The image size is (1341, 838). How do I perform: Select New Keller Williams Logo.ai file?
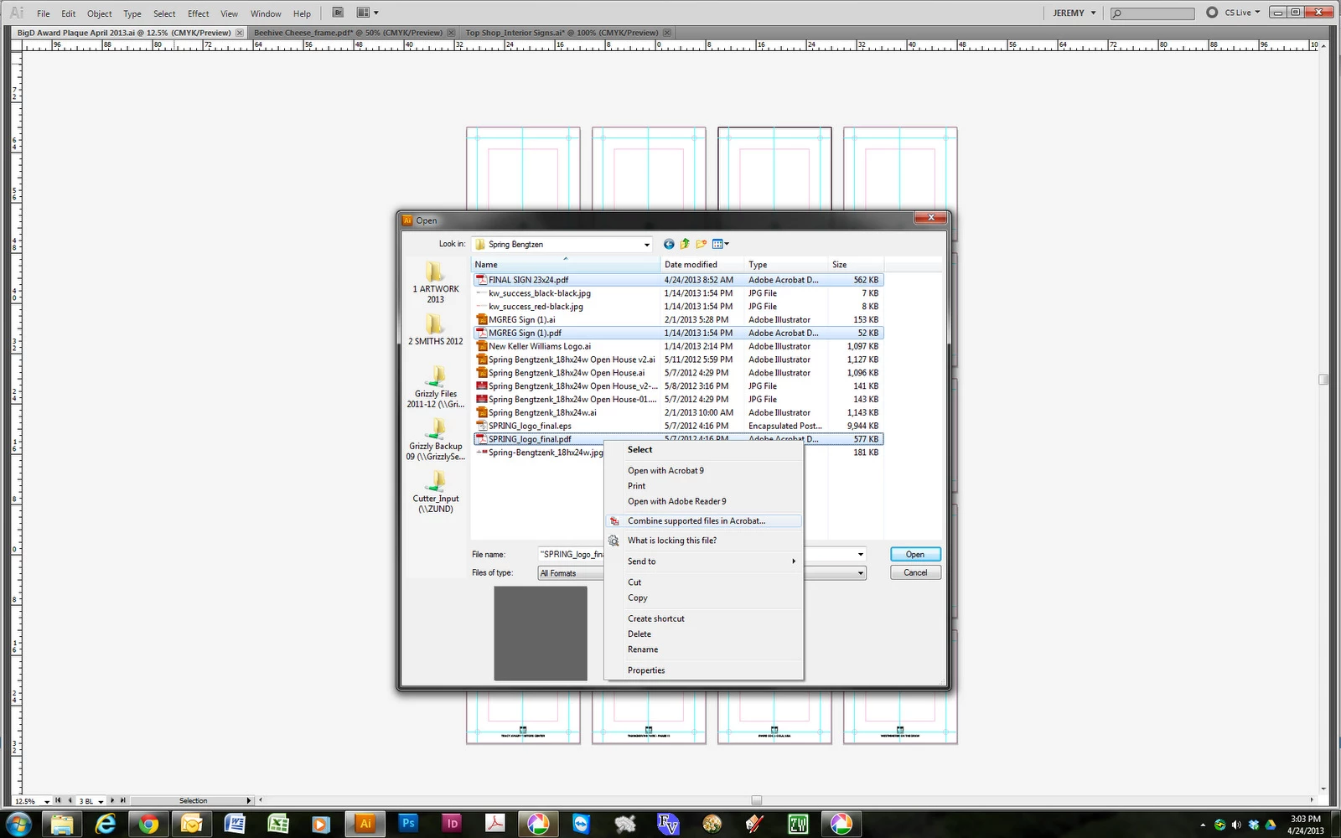click(677, 346)
